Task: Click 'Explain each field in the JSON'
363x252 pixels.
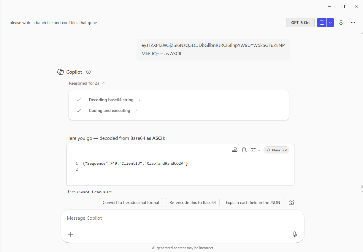Action: tap(253, 202)
